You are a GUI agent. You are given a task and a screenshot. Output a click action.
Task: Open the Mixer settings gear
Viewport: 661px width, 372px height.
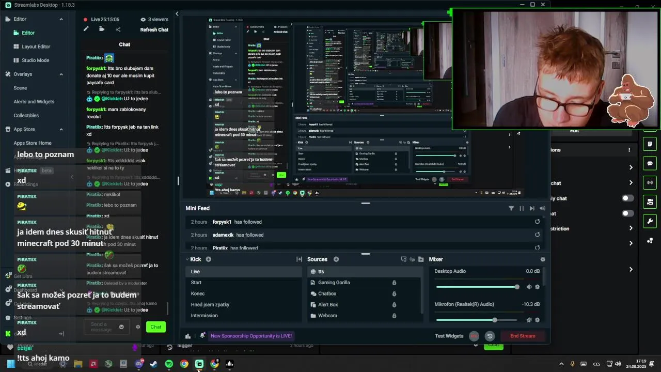coord(542,259)
